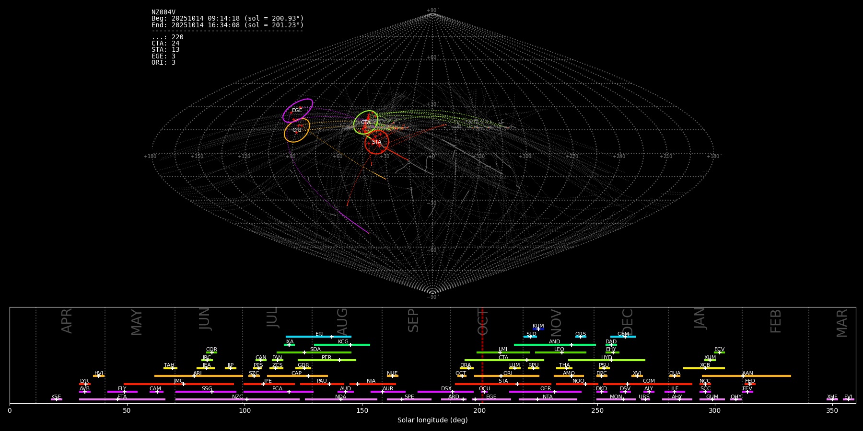Image resolution: width=863 pixels, height=431 pixels.
Task: Click the 'Beg: 20251014 09:14:18' header line
Action: click(228, 19)
